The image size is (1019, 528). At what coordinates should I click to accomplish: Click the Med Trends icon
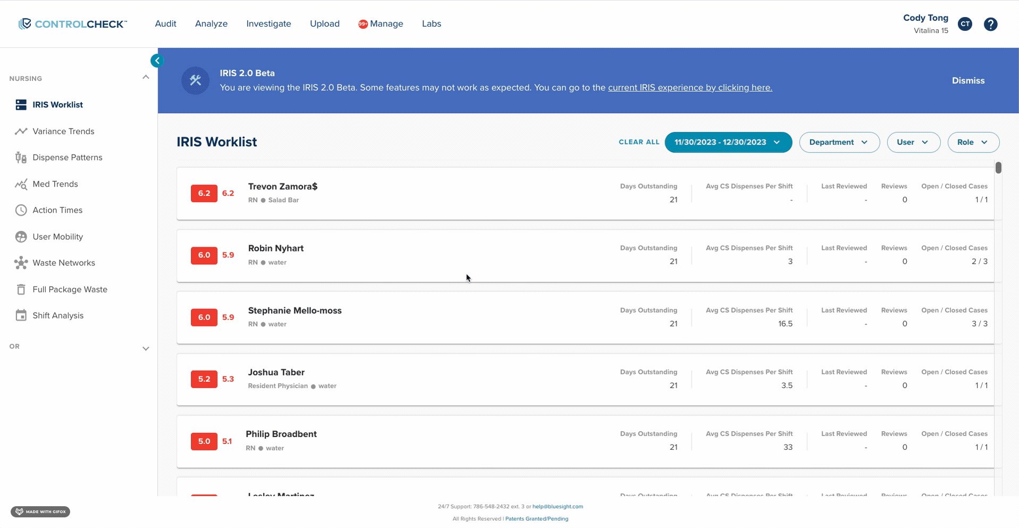(21, 184)
